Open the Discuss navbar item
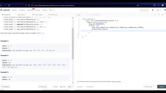Image resolution: width=166 pixels, height=93 pixels. pos(45,10)
